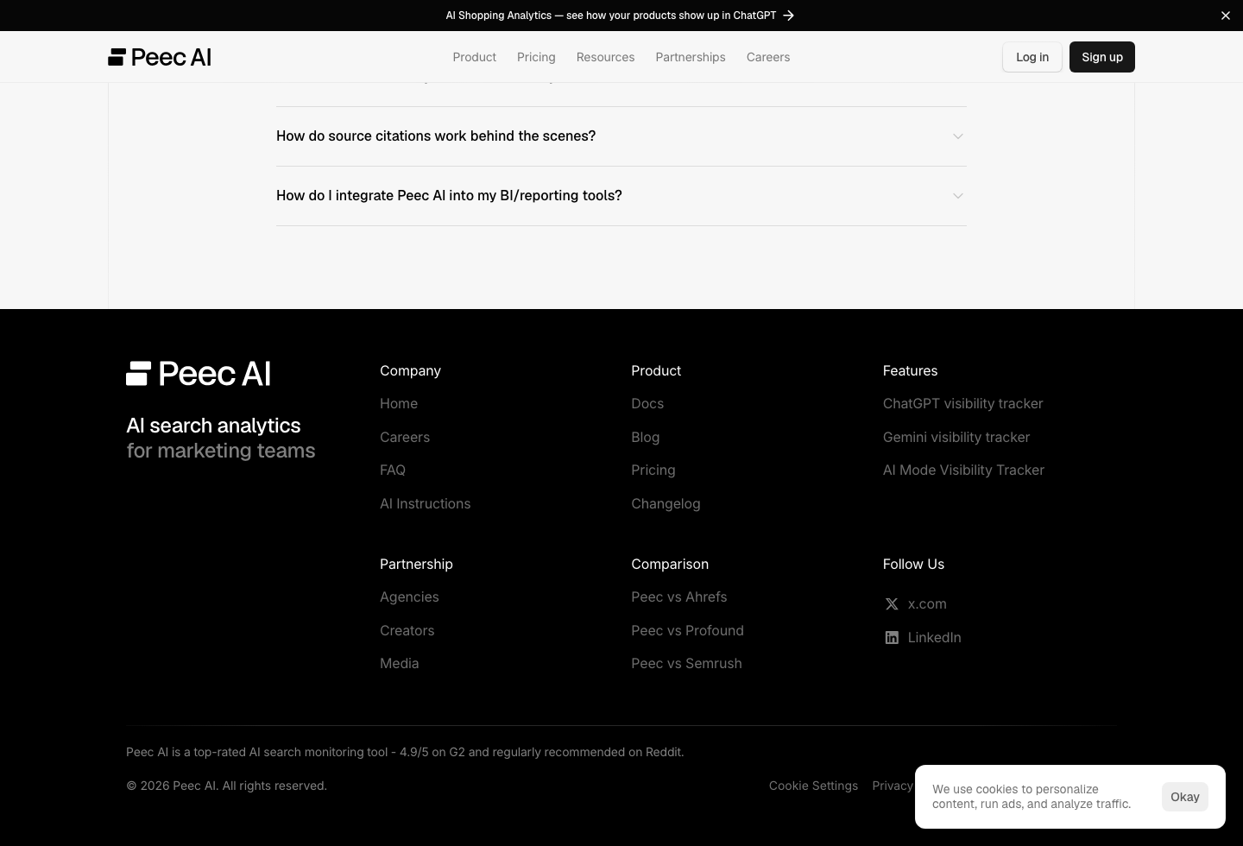Open Gemini visibility tracker link
Viewport: 1243px width, 846px height.
(x=956, y=438)
